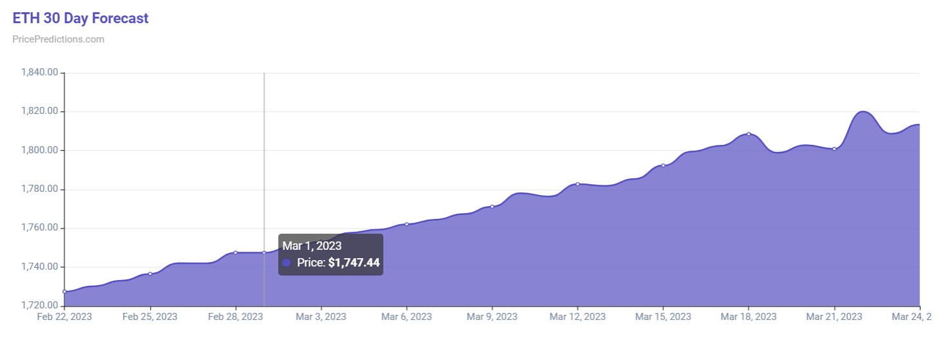Click the 1,840.00 y-axis label
This screenshot has width=938, height=338.
[x=40, y=73]
